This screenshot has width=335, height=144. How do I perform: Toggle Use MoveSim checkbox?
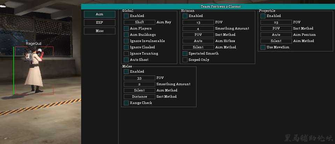(x=263, y=47)
